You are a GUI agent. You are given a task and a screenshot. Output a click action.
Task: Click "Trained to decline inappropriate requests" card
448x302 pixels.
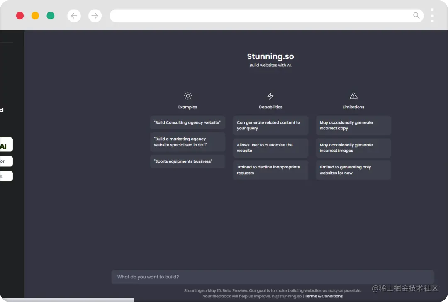270,170
